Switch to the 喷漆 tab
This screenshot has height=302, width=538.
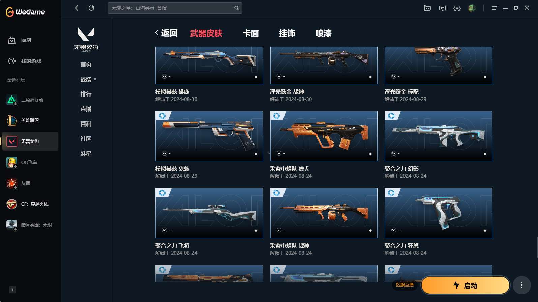coord(324,33)
